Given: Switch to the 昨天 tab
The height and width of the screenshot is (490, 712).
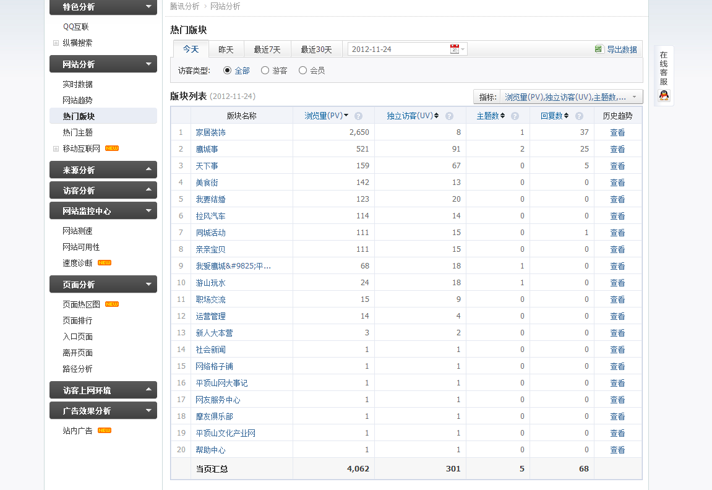Looking at the screenshot, I should (x=226, y=49).
